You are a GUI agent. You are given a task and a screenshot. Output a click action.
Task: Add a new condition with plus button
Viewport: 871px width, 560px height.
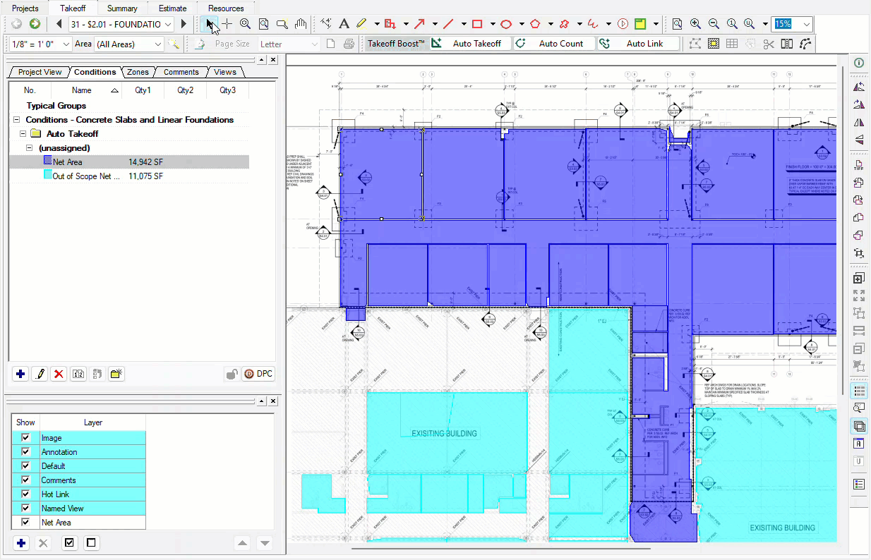[20, 374]
